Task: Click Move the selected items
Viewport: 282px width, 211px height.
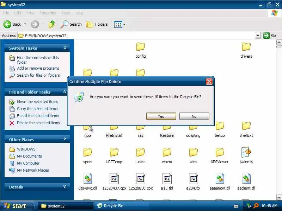Action: (37, 102)
